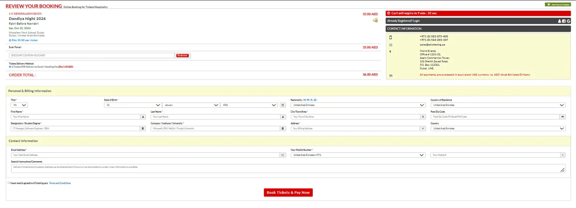Expand the birth month January dropdown
This screenshot has width=576, height=208.
191,105
